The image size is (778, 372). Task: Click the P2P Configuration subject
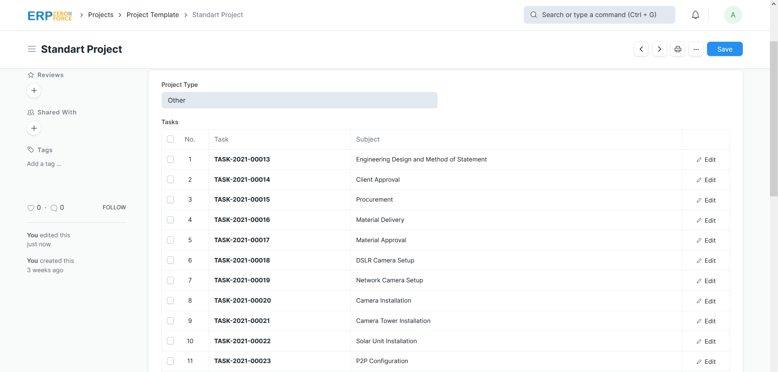(x=382, y=361)
